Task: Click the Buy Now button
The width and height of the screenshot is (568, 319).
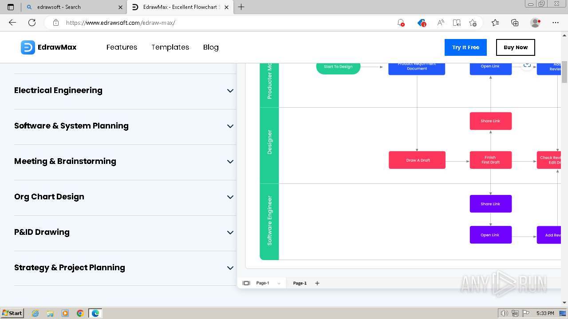Action: click(516, 47)
